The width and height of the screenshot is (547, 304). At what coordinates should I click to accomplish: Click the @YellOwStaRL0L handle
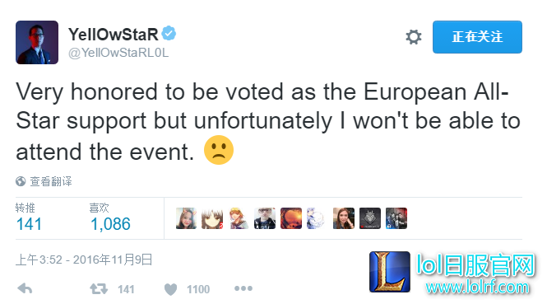pos(118,53)
